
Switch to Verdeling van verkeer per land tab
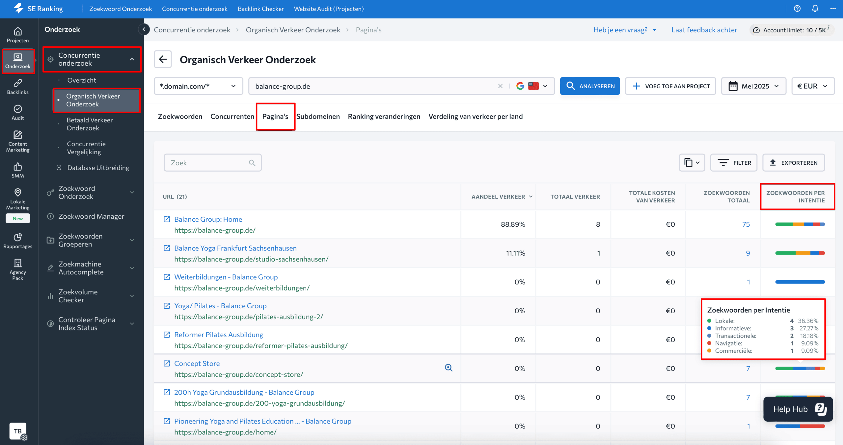click(x=476, y=116)
